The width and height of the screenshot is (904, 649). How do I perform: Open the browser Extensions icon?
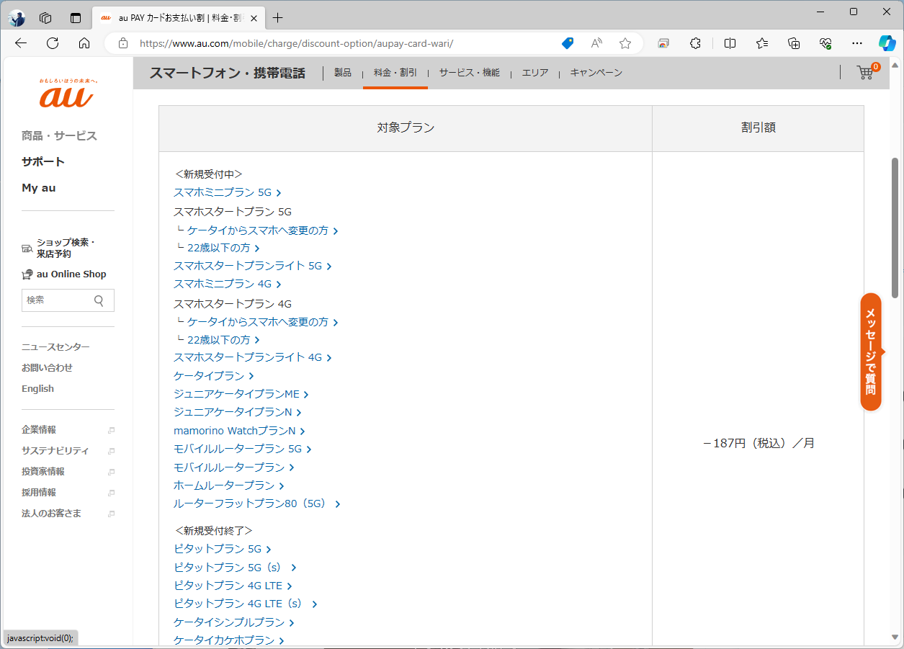pos(695,43)
